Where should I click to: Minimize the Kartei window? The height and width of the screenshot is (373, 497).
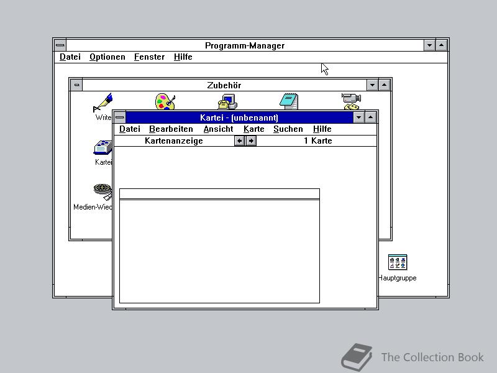(359, 117)
